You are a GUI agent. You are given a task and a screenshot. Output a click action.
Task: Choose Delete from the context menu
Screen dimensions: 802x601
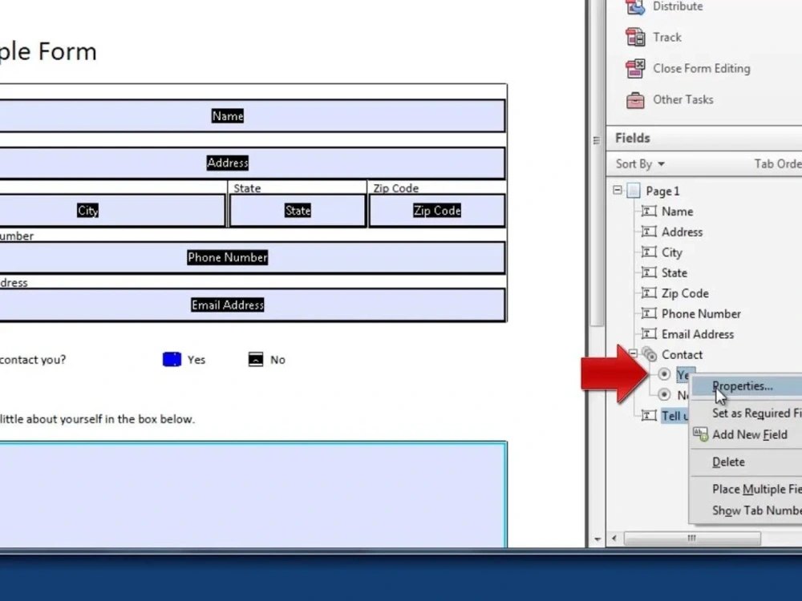click(728, 462)
